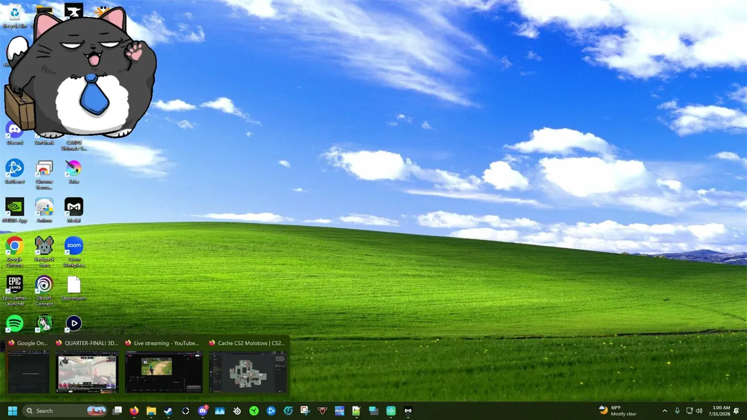Select the Google Chrome desktop icon
The image size is (747, 420).
tap(15, 252)
